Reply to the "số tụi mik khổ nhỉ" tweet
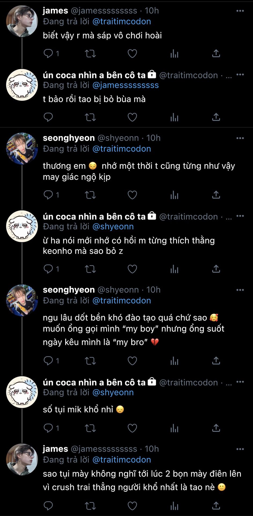253x516 pixels. (x=48, y=428)
